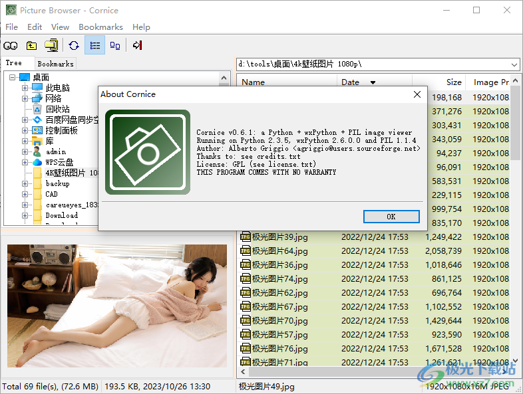Image resolution: width=523 pixels, height=394 pixels.
Task: Click size value 1,249,422 in list
Action: tap(443, 237)
